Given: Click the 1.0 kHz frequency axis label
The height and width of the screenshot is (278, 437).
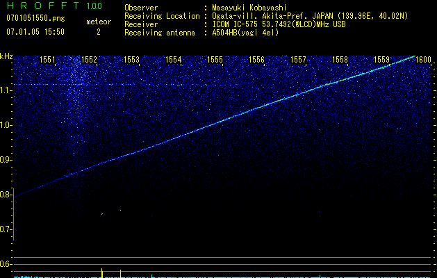Looking at the screenshot, I should 6,125.
